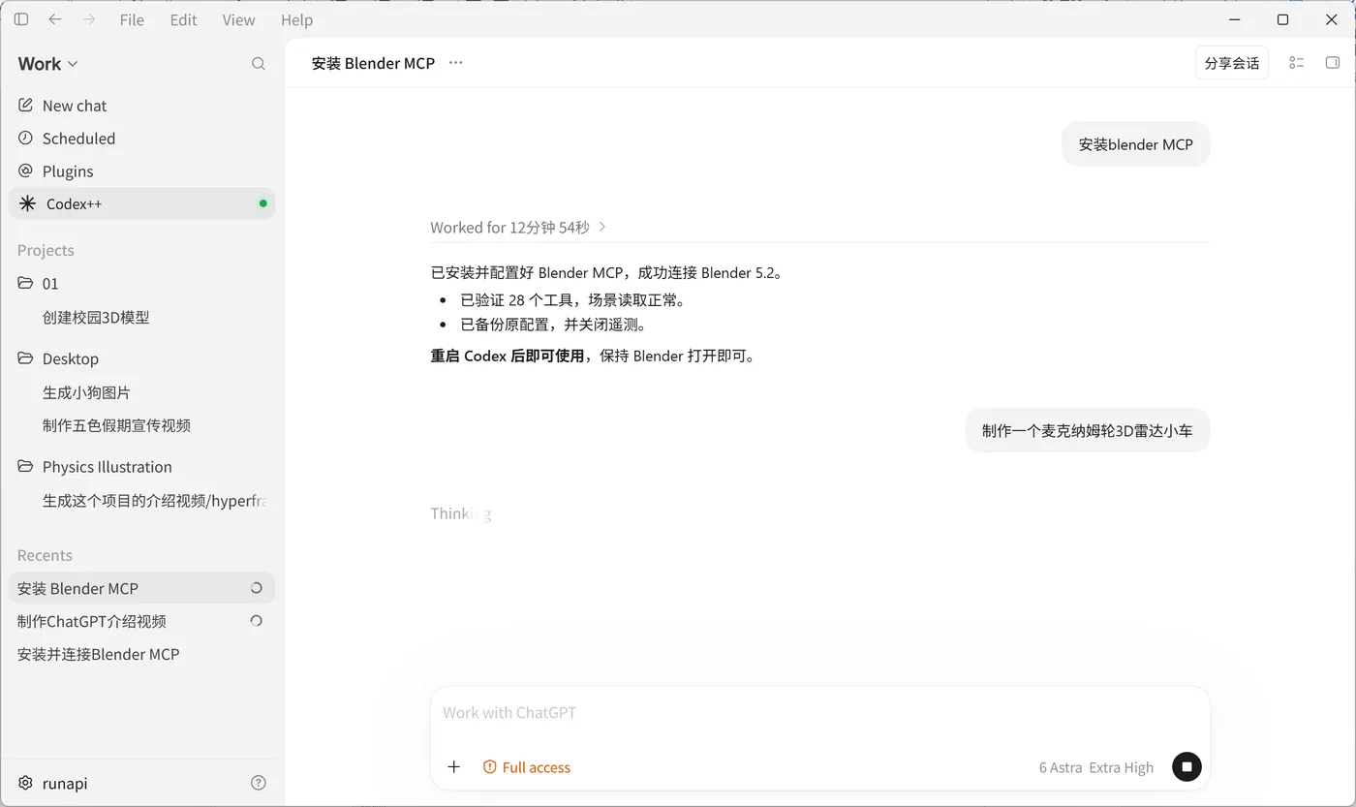
Task: Open the 6 Astra model selector
Action: [1061, 767]
